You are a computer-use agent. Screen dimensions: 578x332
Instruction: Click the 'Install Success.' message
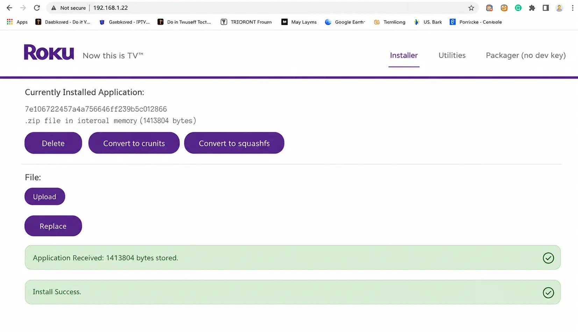(x=57, y=292)
